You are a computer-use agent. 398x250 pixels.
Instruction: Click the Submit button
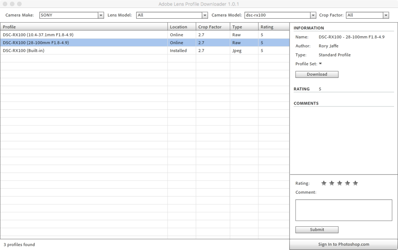pyautogui.click(x=317, y=230)
